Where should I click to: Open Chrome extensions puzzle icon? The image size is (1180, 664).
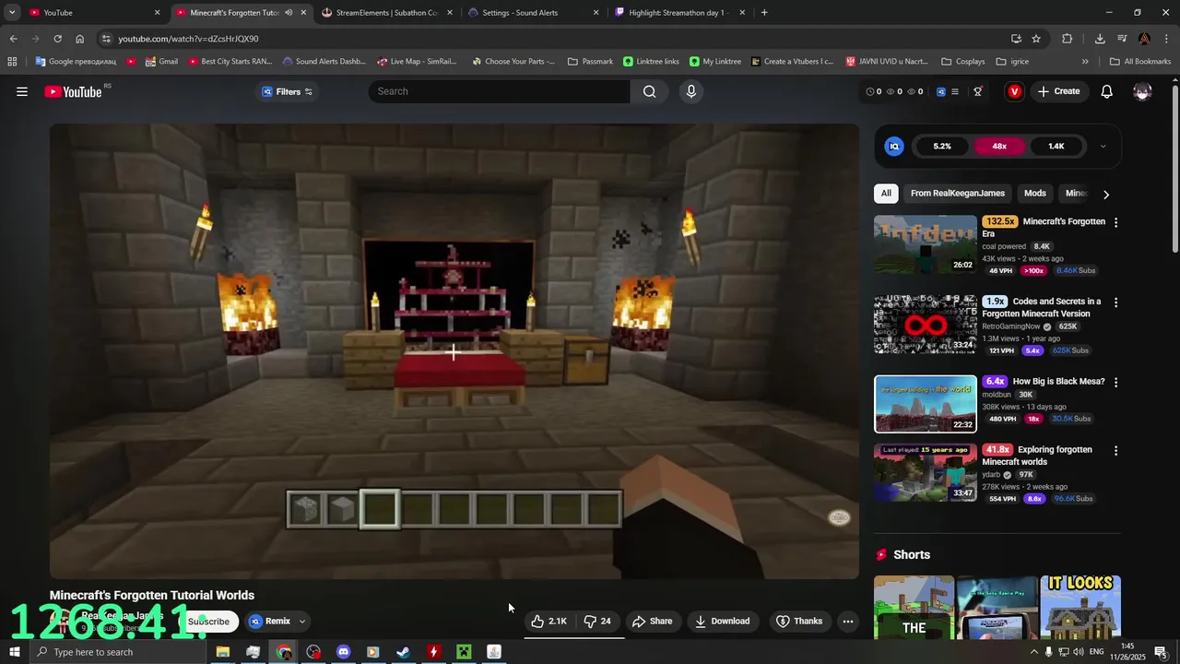point(1068,39)
